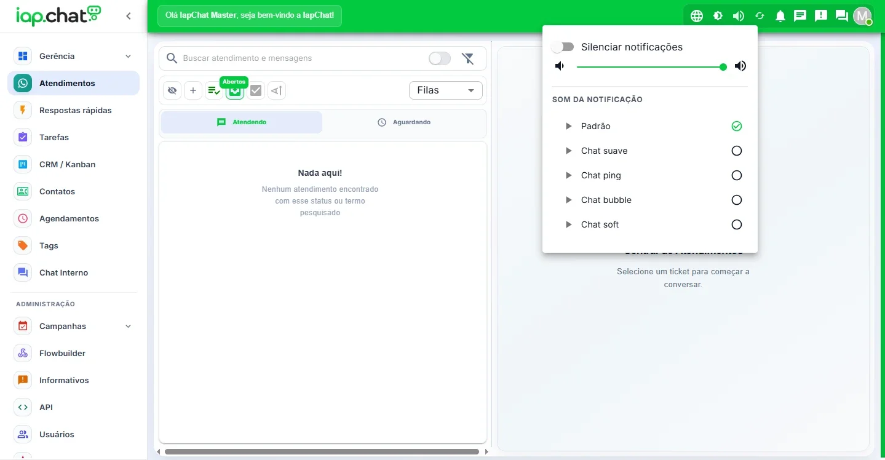
Task: Select the open tickets (Abertos) icon
Action: 235,91
